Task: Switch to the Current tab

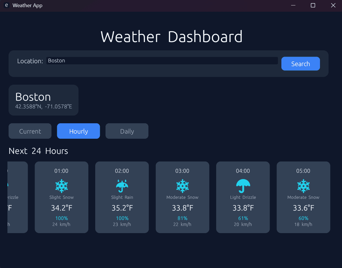Action: pos(30,131)
